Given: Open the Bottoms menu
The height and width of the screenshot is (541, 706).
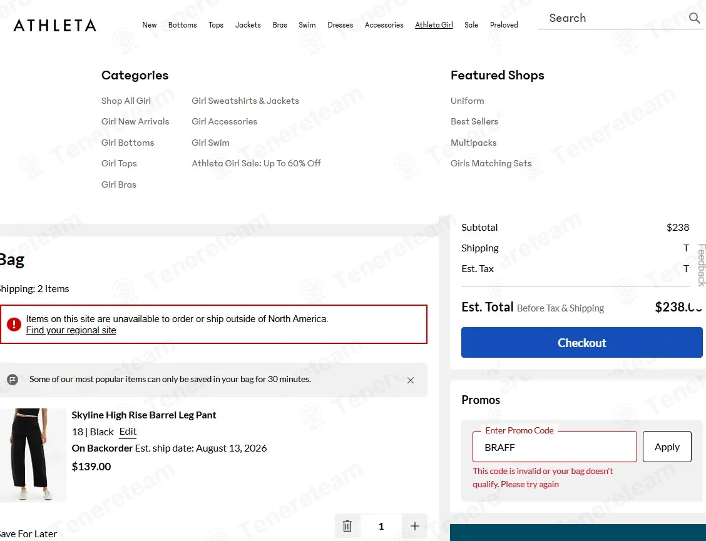Looking at the screenshot, I should (x=182, y=25).
